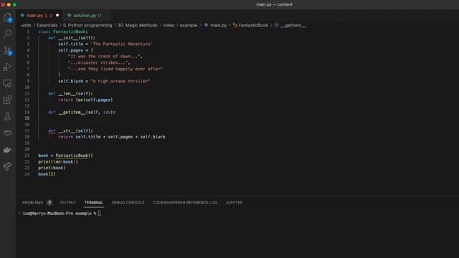Viewport: 459px width, 258px height.
Task: Open the Source Control view icon
Action: click(x=8, y=51)
